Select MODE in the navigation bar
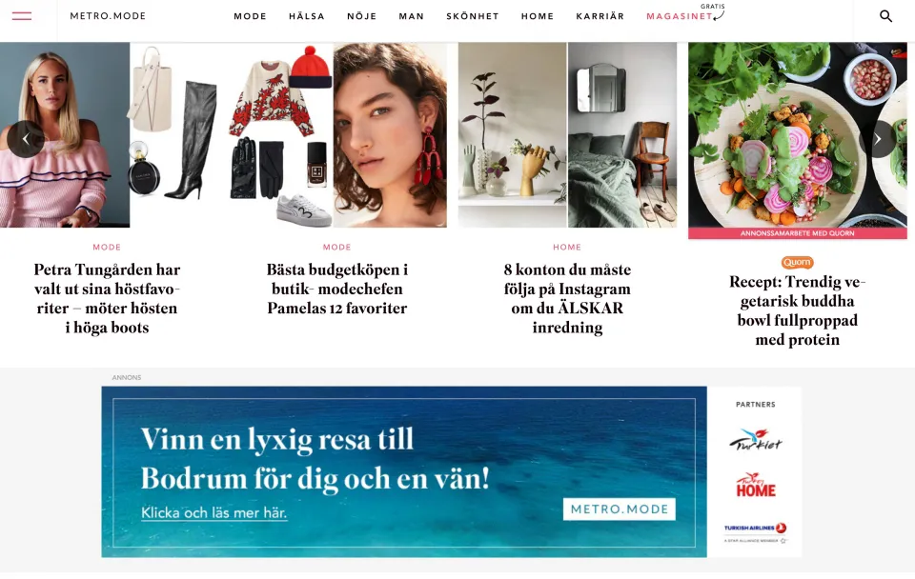The width and height of the screenshot is (915, 579). coord(250,16)
